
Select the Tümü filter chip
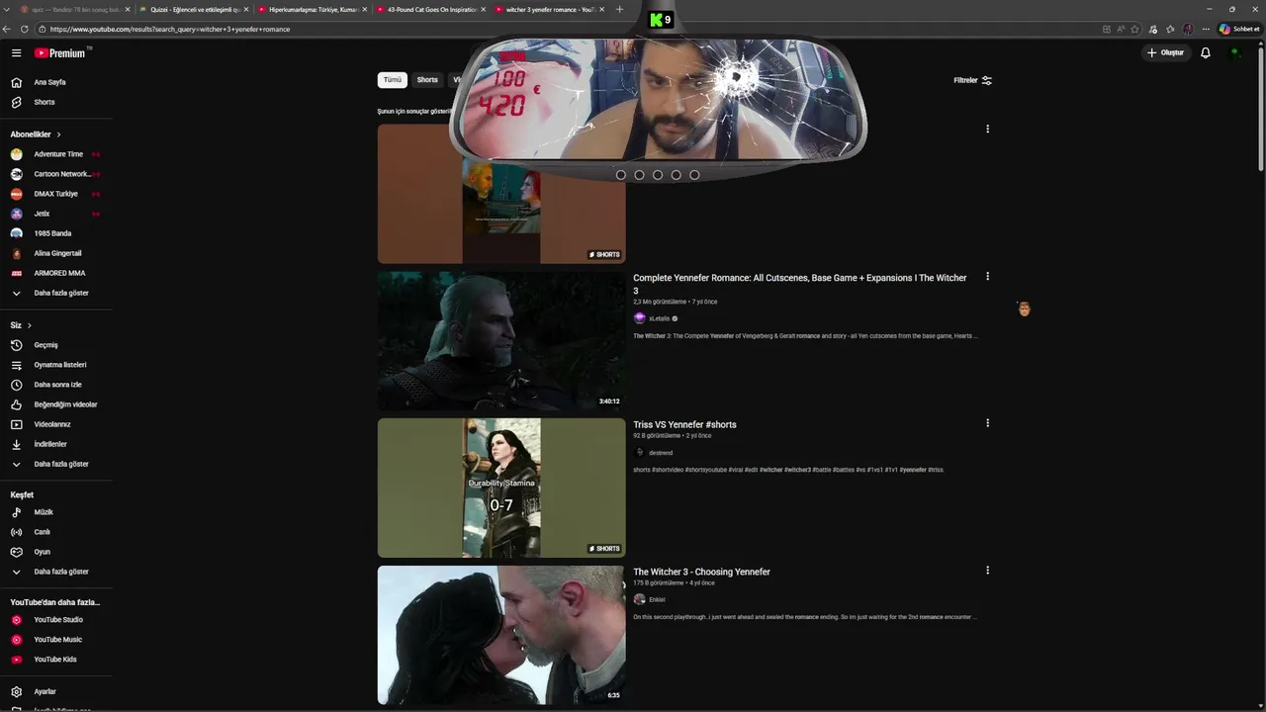[393, 80]
